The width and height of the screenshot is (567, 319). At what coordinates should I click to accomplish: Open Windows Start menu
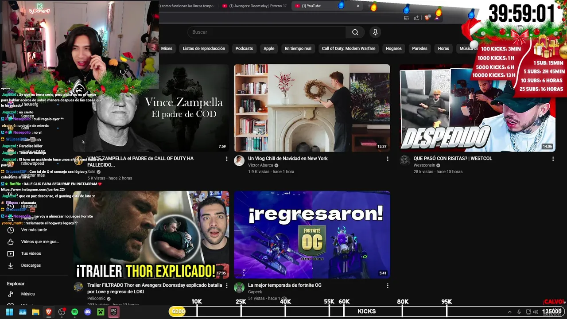click(x=9, y=312)
